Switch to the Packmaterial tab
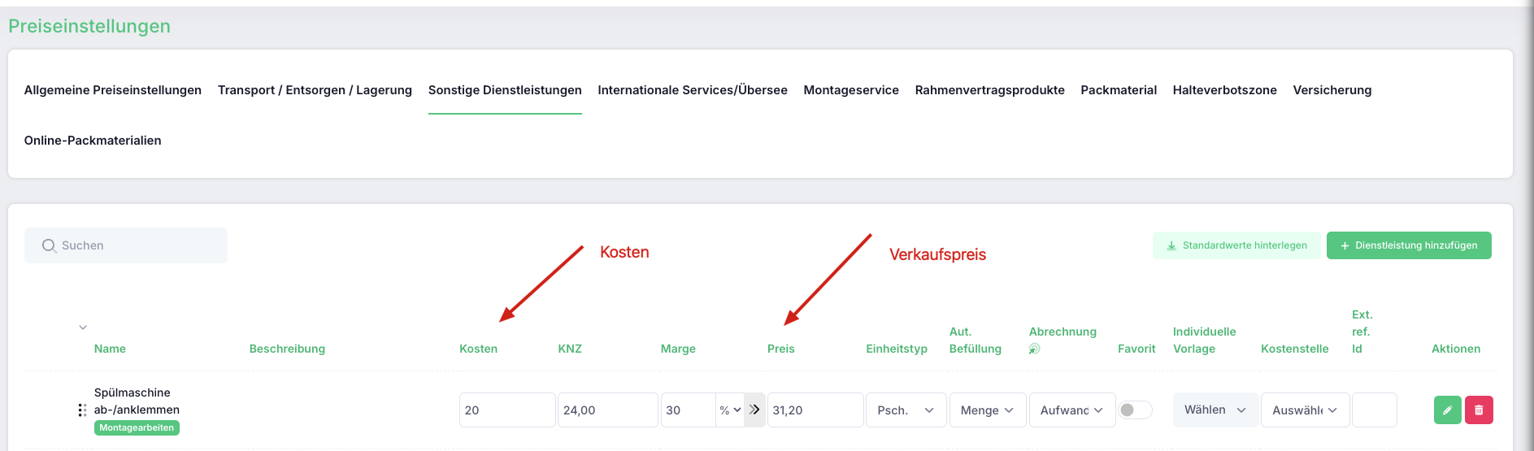Screen dimensions: 1534x451 1119,90
